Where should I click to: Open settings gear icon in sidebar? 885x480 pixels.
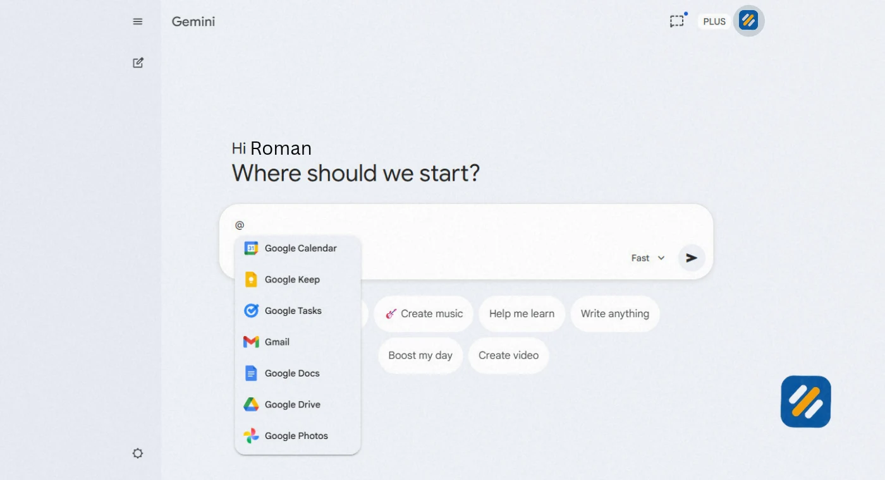pyautogui.click(x=138, y=453)
